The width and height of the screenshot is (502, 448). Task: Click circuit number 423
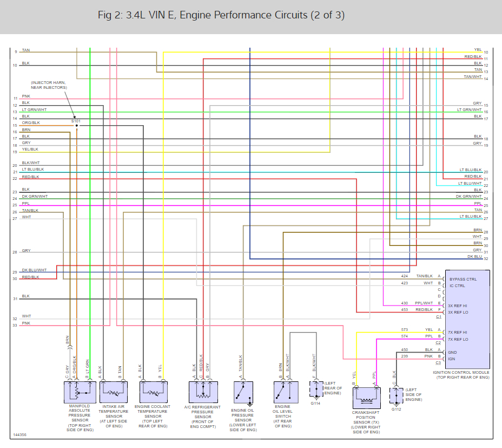[404, 283]
